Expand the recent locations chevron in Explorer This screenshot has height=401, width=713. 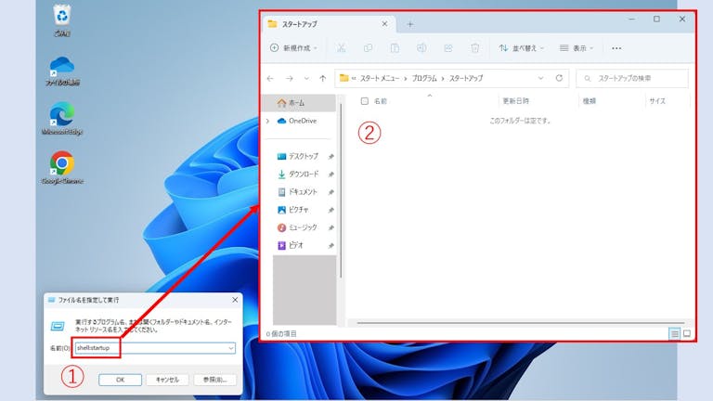[306, 79]
